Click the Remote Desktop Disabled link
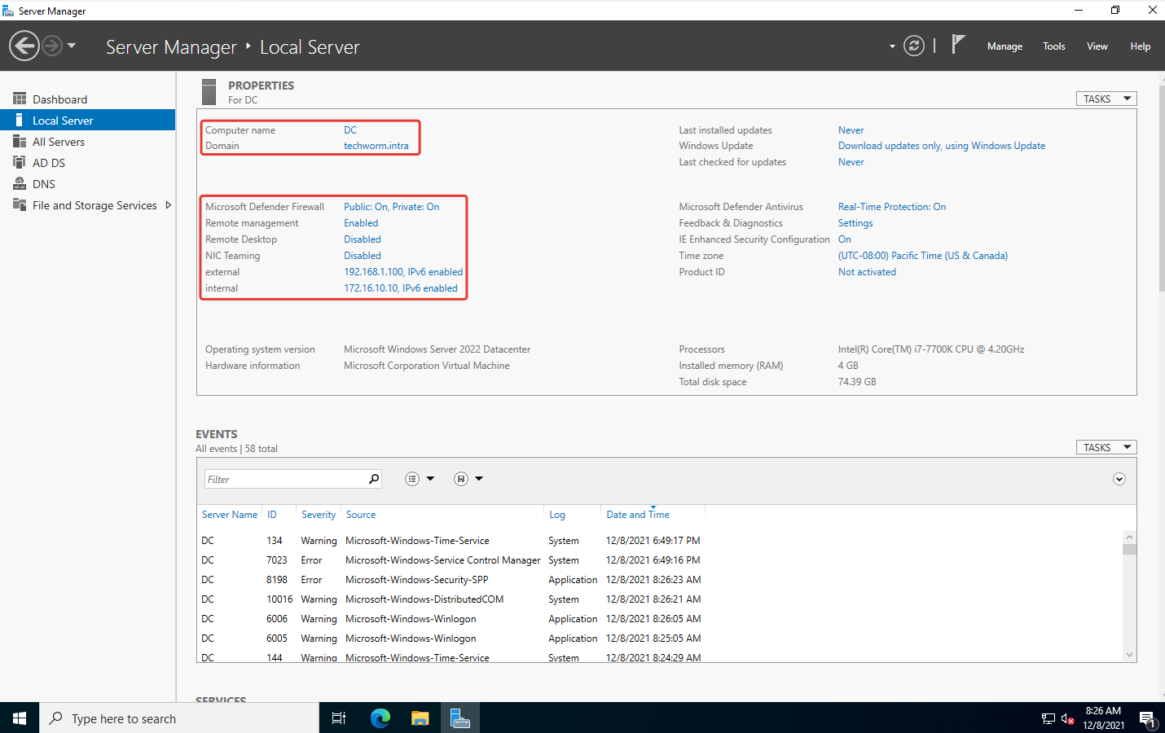Screen dimensions: 1165x733 pos(362,239)
